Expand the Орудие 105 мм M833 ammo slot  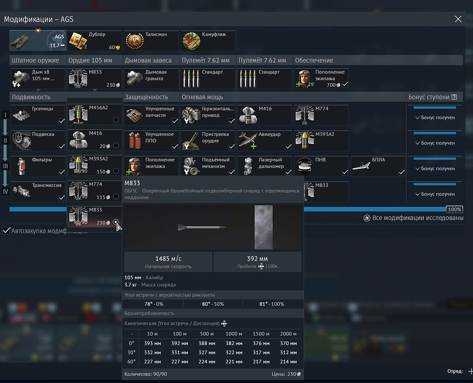click(x=95, y=78)
